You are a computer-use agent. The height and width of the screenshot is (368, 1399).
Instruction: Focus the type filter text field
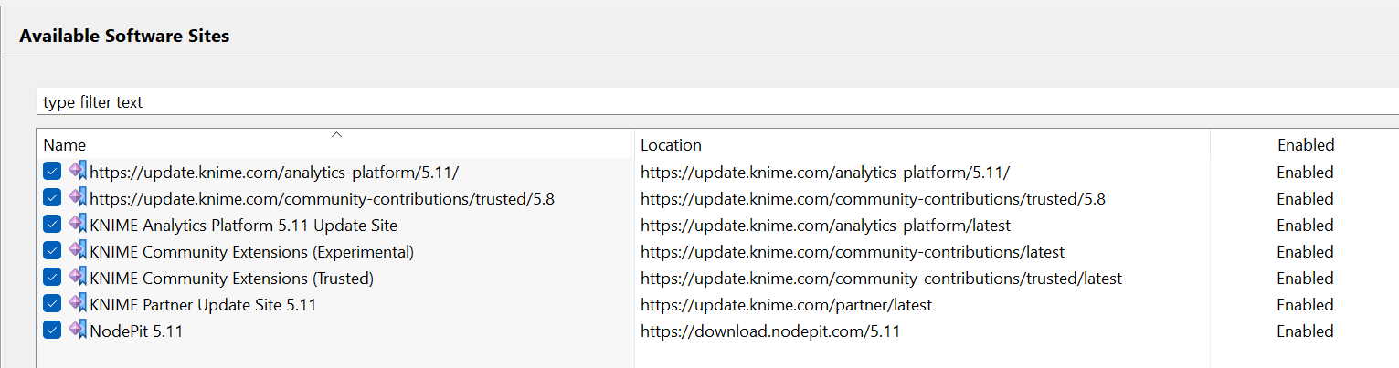(x=640, y=102)
